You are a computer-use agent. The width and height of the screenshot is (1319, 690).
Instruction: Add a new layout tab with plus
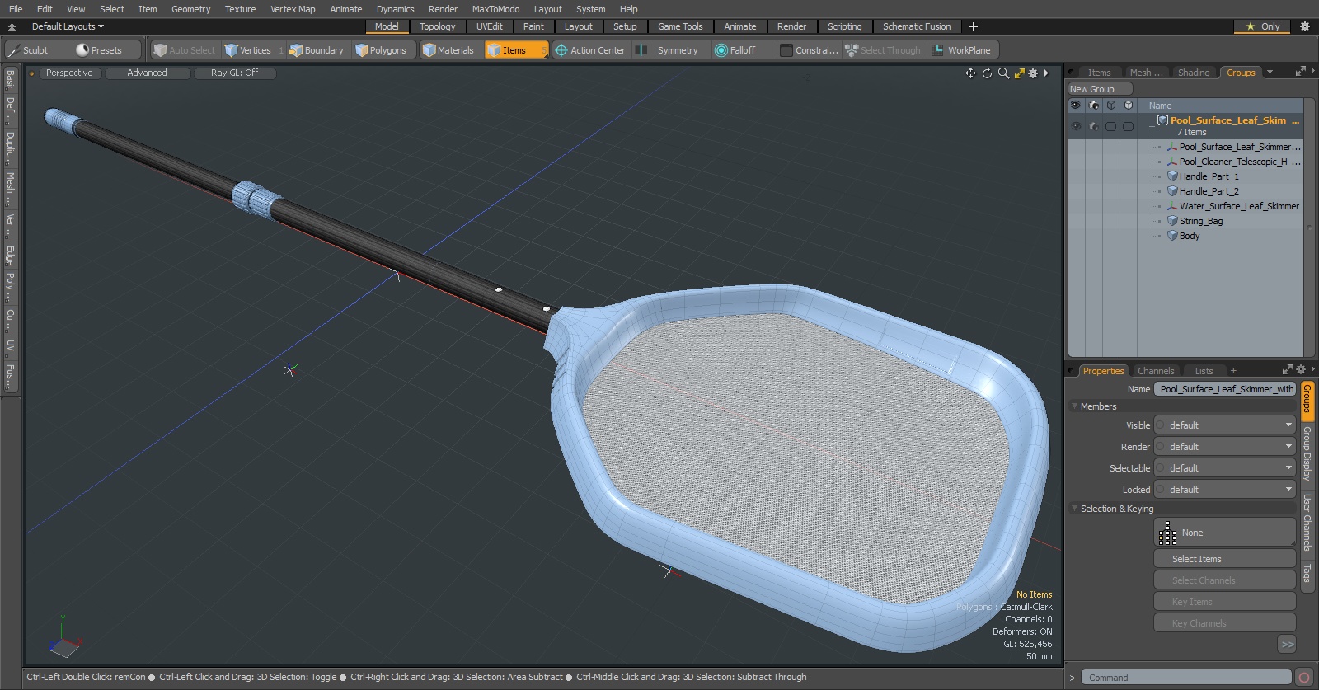point(974,26)
